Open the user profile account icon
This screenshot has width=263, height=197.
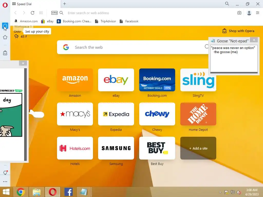(x=249, y=13)
